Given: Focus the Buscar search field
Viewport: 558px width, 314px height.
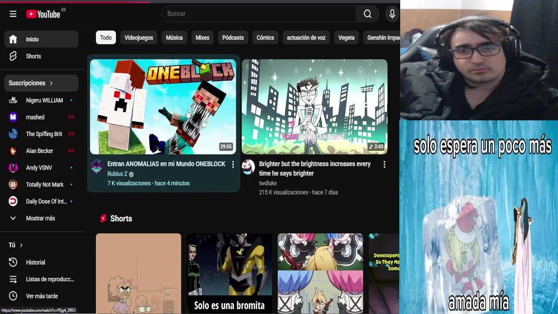Looking at the screenshot, I should coord(259,14).
